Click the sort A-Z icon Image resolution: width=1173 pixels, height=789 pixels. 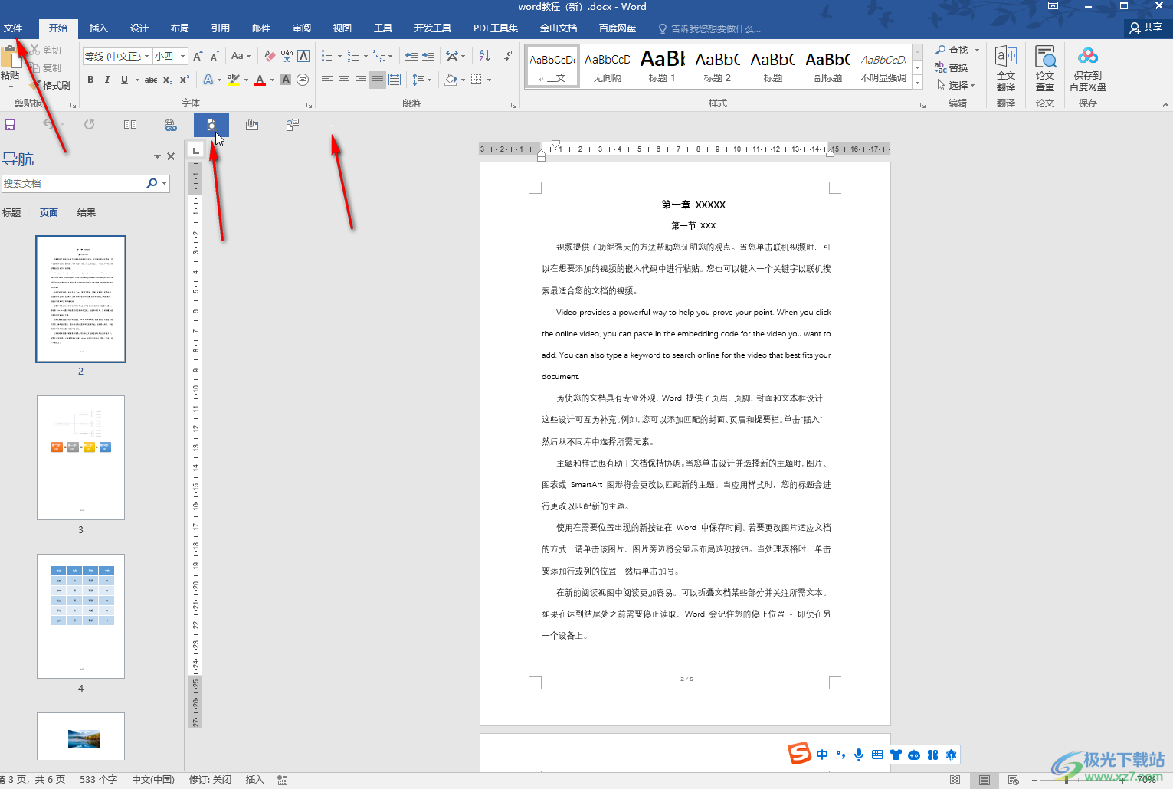[484, 56]
